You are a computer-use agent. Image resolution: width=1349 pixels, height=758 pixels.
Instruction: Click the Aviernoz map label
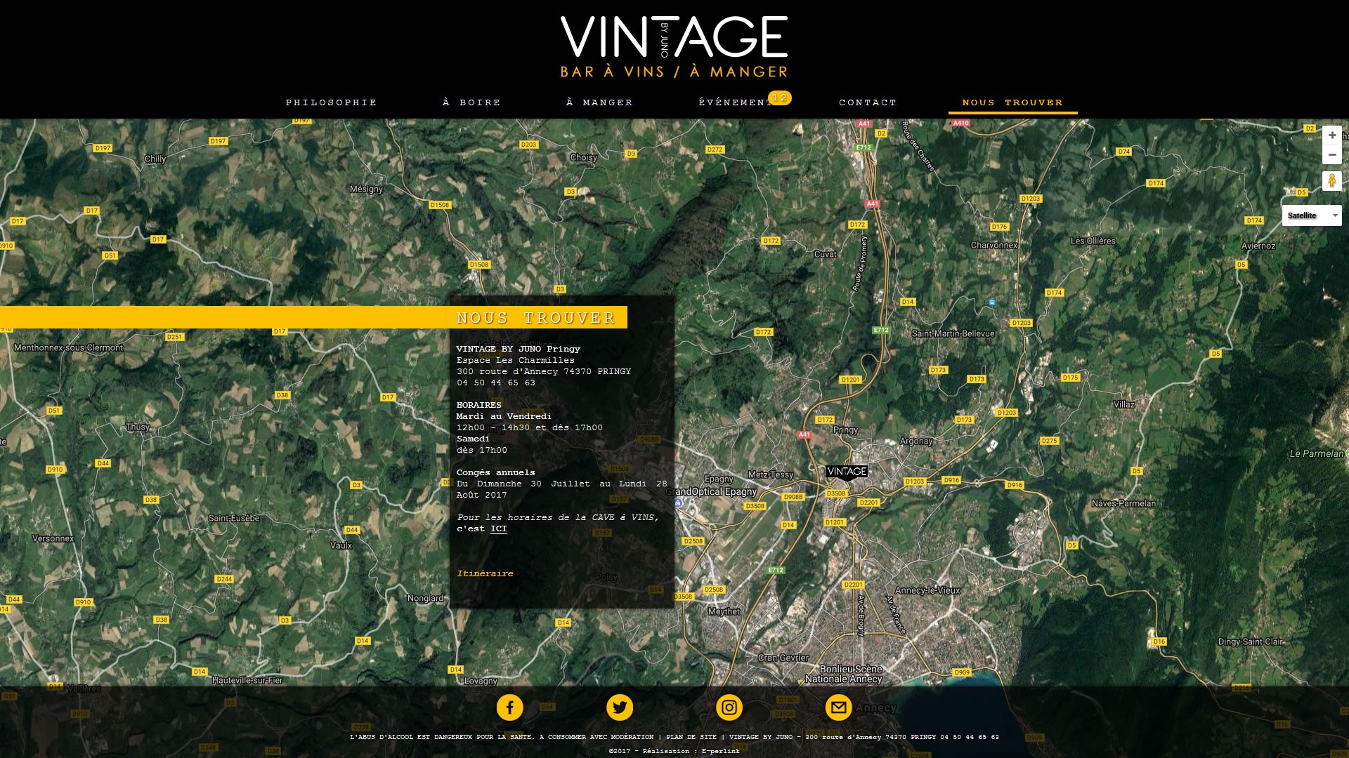[x=1258, y=246]
